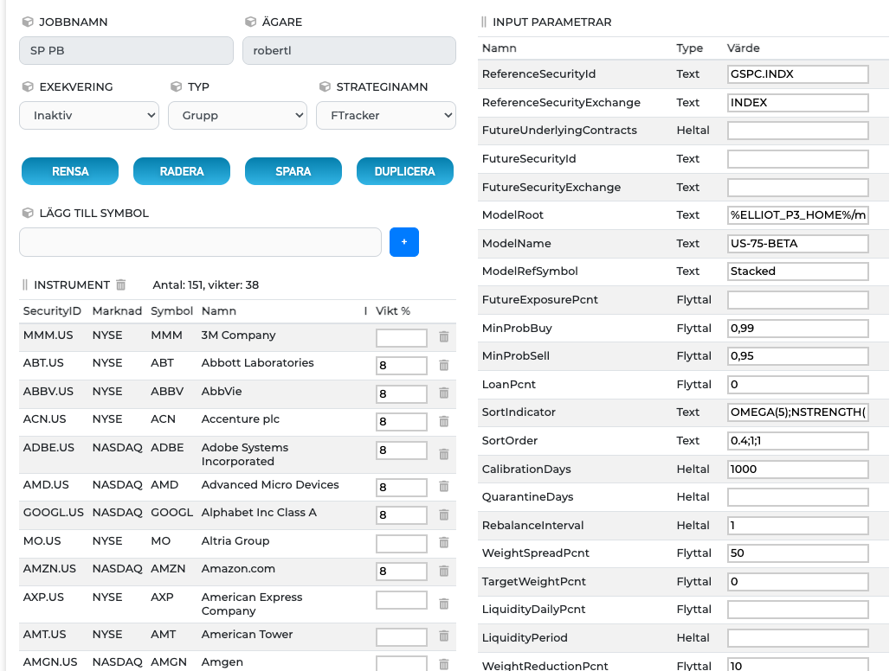Edit the SortIndicator value field
The width and height of the screenshot is (896, 671).
[797, 412]
